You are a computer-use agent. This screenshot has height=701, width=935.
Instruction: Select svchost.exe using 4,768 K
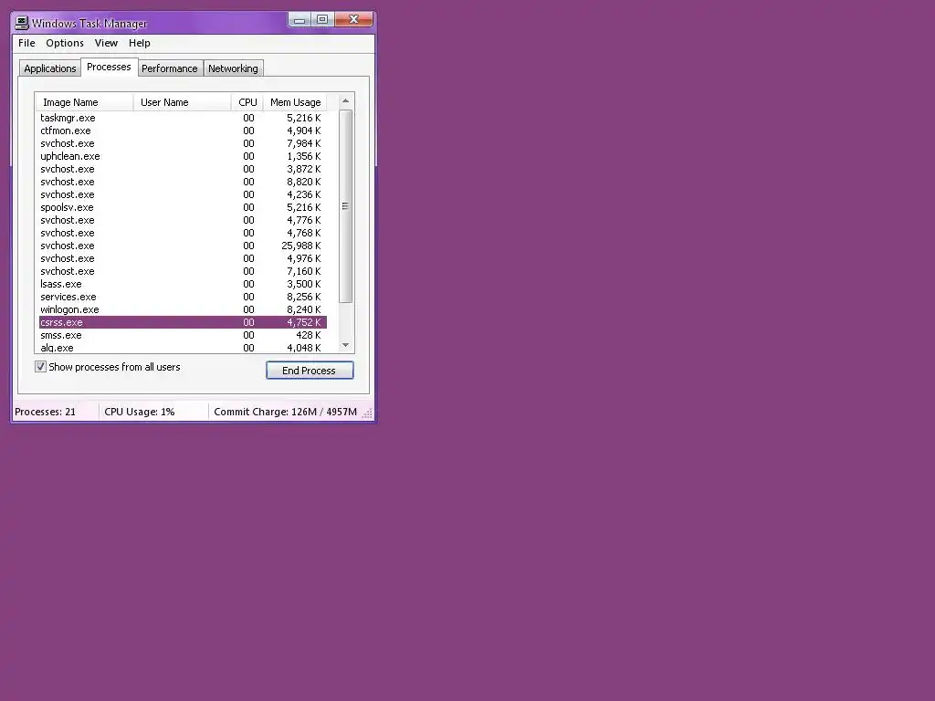(x=183, y=233)
